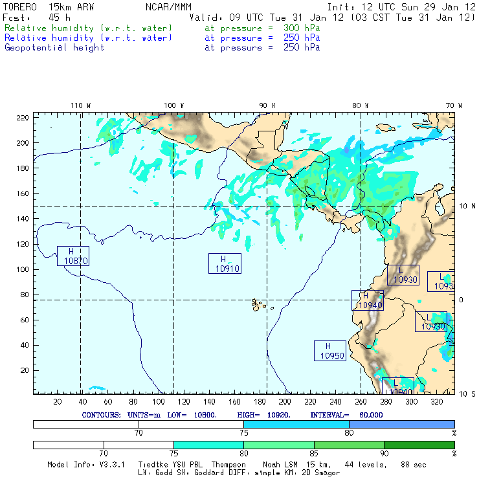Click the 'Fcst: 45 h' forecast hour text
The width and height of the screenshot is (479, 479).
point(37,17)
